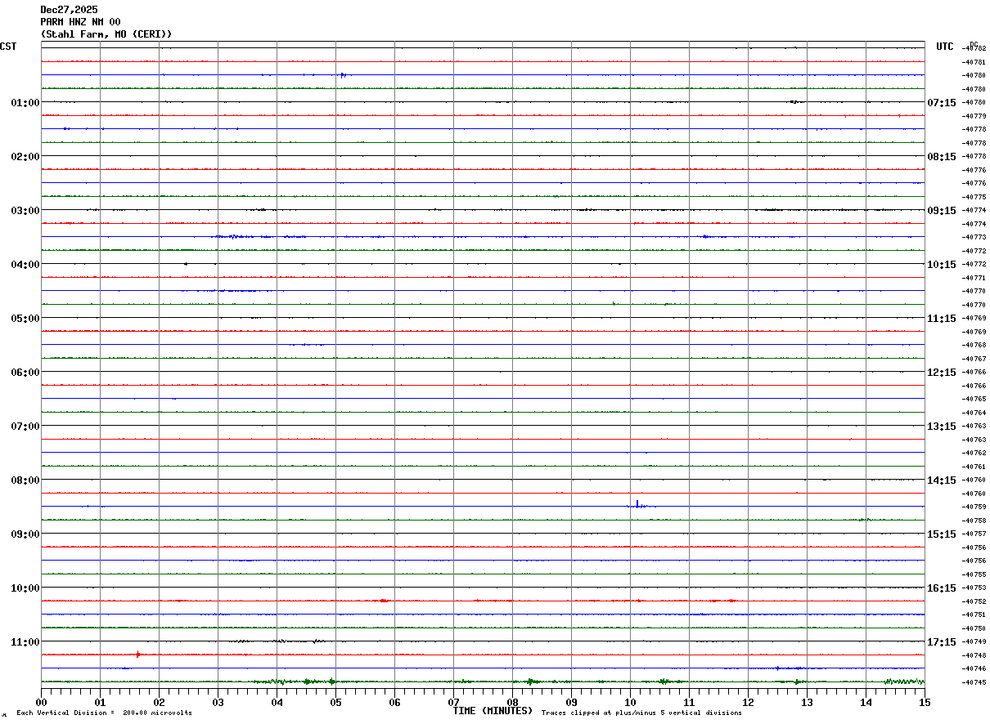Click the DC offset value -40751
The height and width of the screenshot is (724, 990).
974,615
